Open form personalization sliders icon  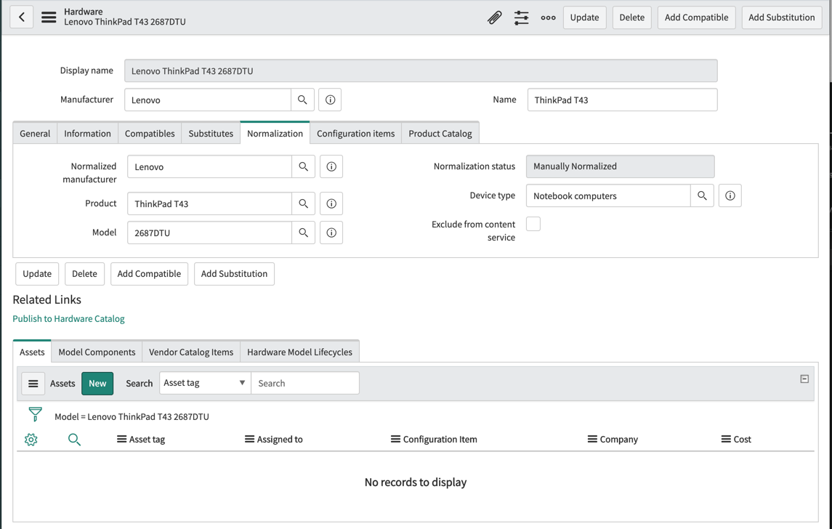(522, 17)
